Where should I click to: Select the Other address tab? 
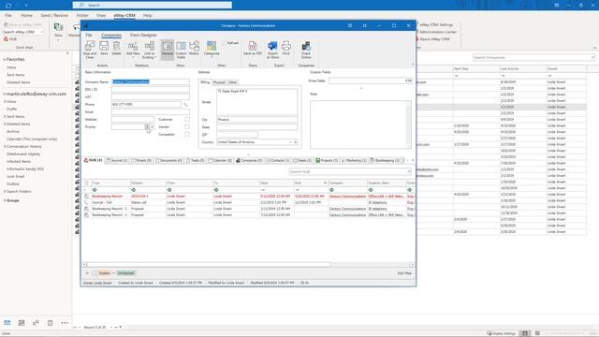233,82
